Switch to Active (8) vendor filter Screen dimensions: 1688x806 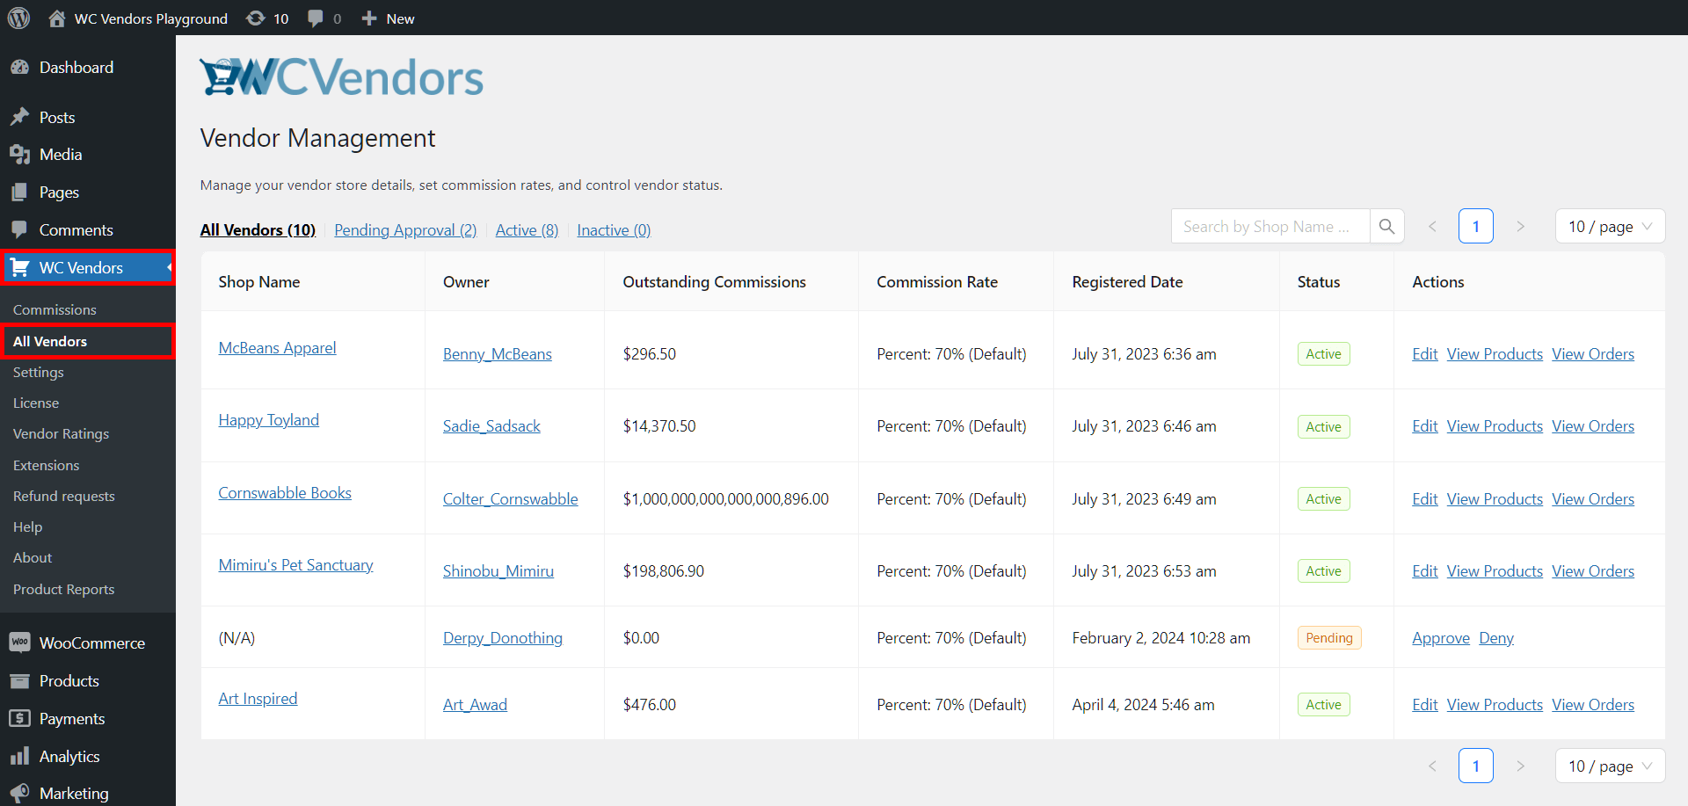coord(527,230)
